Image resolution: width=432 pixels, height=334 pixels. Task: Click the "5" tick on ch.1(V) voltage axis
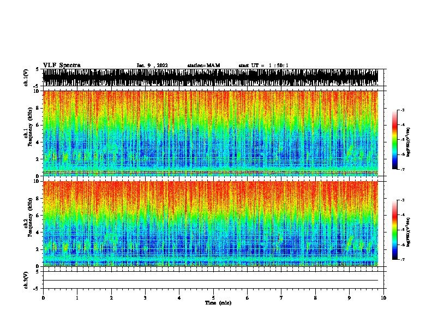[x=38, y=69]
